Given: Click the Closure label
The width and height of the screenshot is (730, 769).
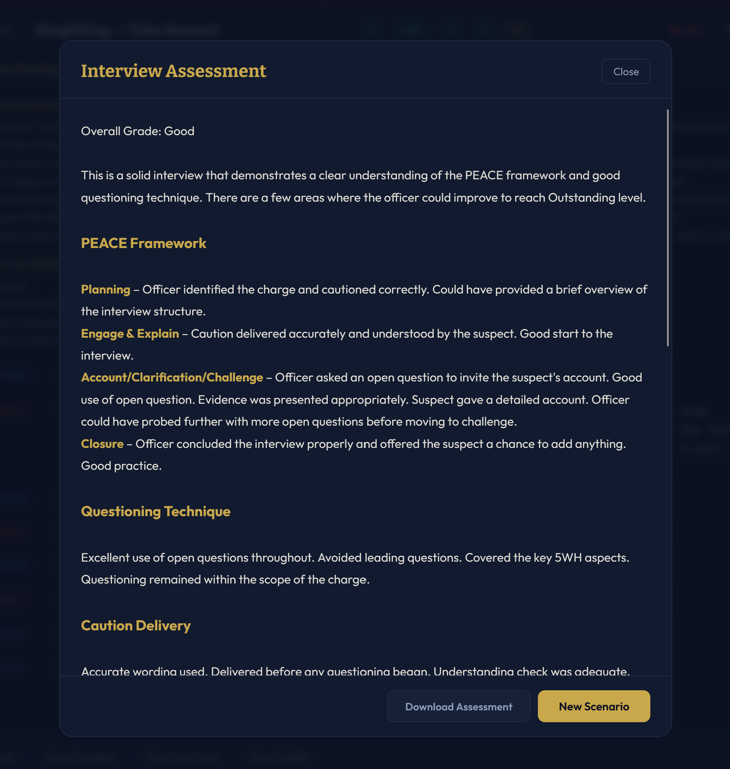Looking at the screenshot, I should pyautogui.click(x=102, y=444).
